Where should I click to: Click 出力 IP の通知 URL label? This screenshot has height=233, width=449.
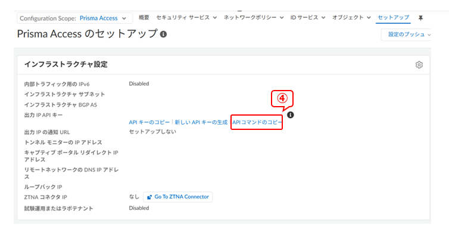[x=47, y=132]
